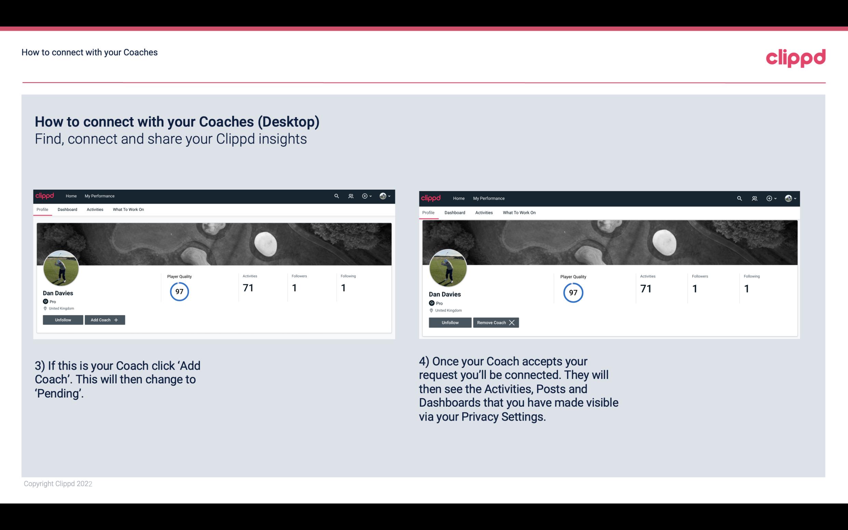Select What To Work On tab
This screenshot has width=848, height=530.
(x=127, y=209)
